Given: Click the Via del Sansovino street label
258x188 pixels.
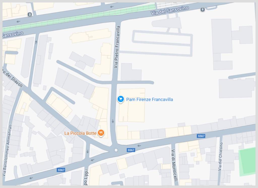Looking at the screenshot, I should [170, 11].
